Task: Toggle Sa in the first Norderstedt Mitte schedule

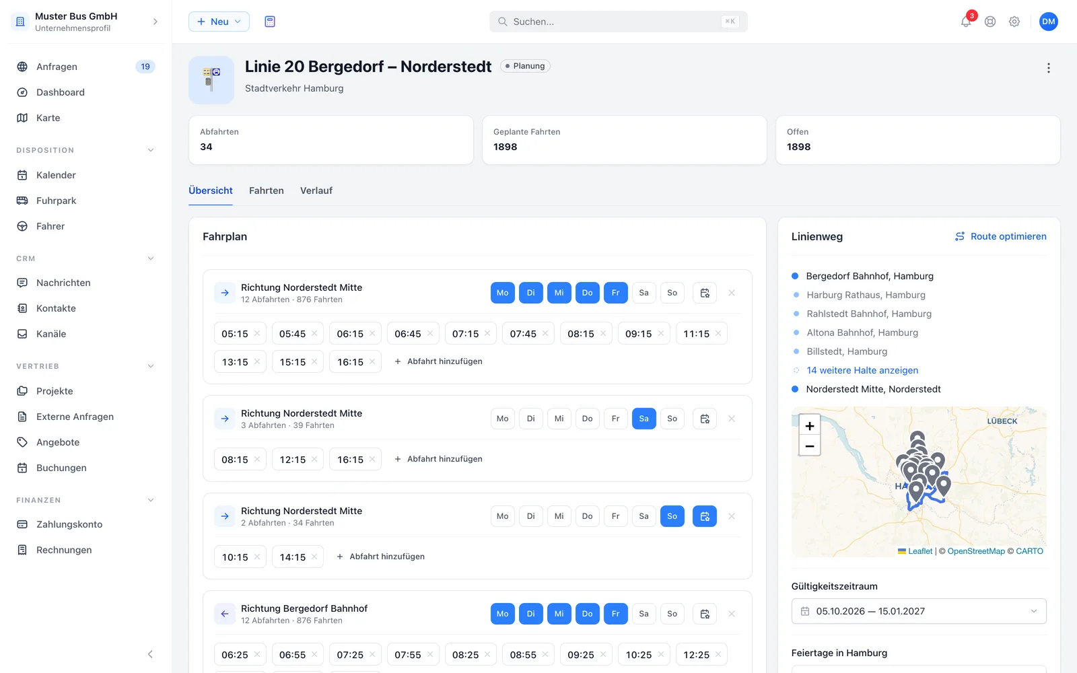Action: (644, 293)
